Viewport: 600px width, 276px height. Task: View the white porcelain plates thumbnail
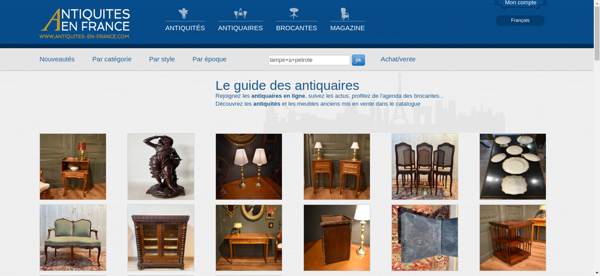[513, 167]
